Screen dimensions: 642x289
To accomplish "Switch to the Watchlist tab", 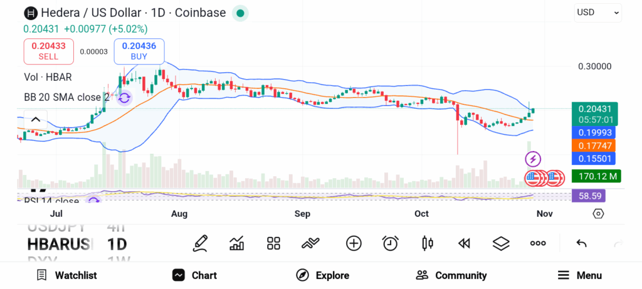I will (66, 275).
